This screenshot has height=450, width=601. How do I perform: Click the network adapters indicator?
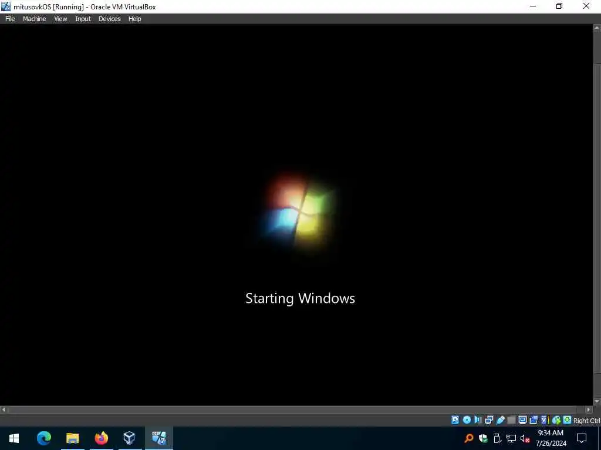pyautogui.click(x=489, y=420)
